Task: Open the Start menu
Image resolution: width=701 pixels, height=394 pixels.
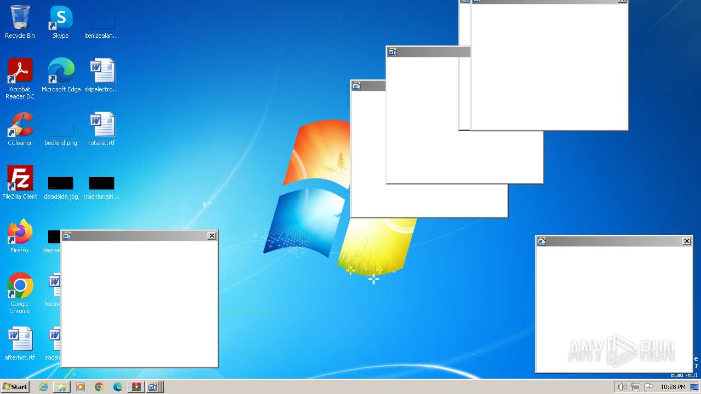Action: (x=15, y=386)
